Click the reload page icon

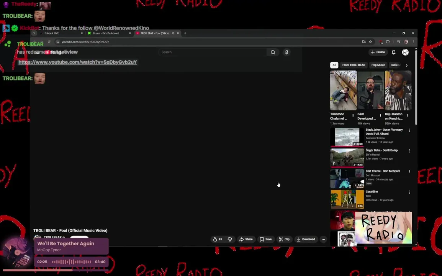pos(49,42)
